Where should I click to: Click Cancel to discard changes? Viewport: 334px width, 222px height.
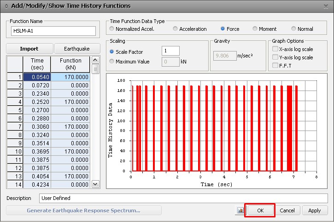coord(287,211)
